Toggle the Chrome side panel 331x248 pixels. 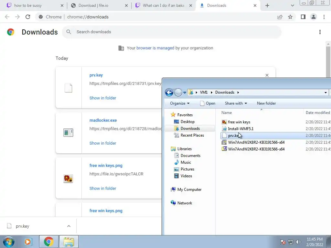pyautogui.click(x=303, y=17)
